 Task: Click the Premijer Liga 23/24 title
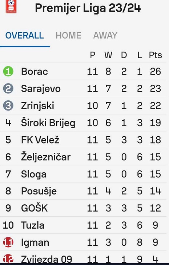(88, 8)
